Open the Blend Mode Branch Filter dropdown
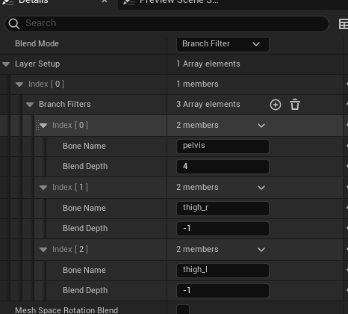Screen dimensions: 348x314 pyautogui.click(x=223, y=44)
